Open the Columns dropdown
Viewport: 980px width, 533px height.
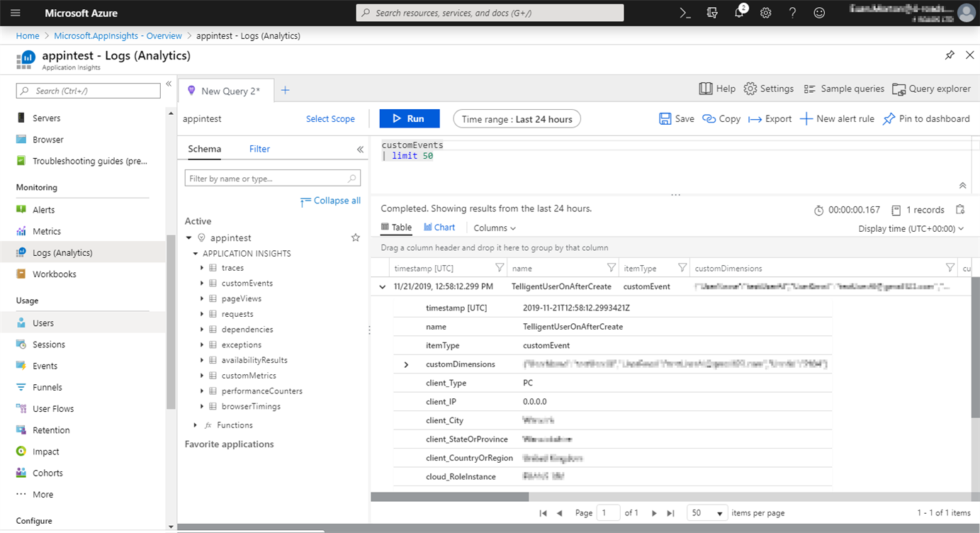pyautogui.click(x=495, y=228)
